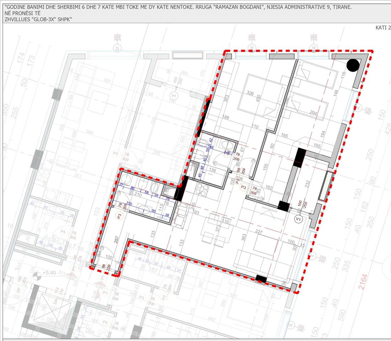Screen dimensions: 391x341
Task: Select the level symbol beside +5.40
Action: point(37,275)
